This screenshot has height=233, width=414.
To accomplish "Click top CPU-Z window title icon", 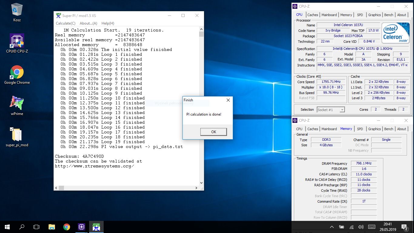I will pos(295,6).
